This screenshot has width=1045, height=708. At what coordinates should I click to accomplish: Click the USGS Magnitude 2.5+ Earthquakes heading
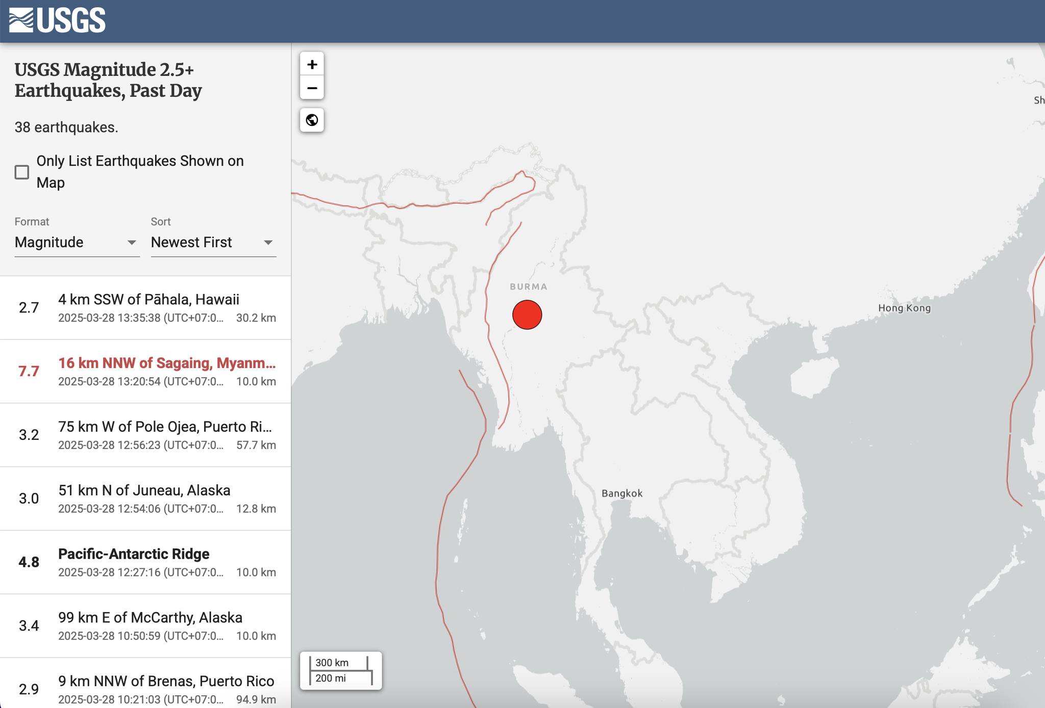tap(108, 80)
